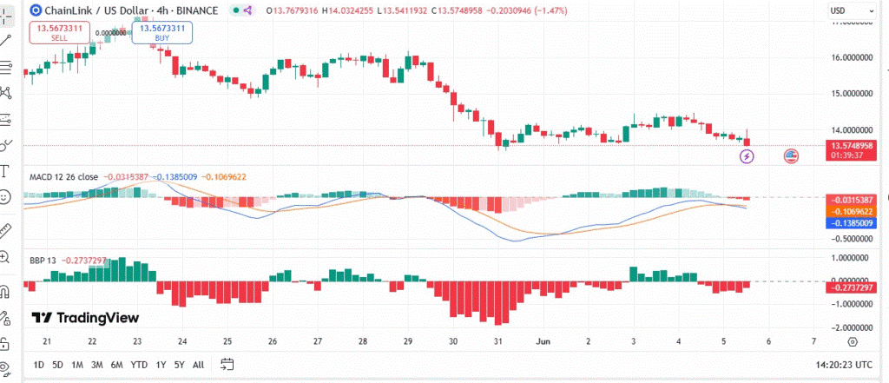Switch to the 1D range tab
This screenshot has height=383, width=889.
(38, 365)
